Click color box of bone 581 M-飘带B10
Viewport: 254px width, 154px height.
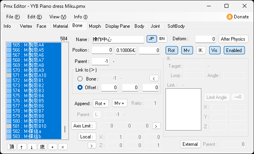coord(9,126)
